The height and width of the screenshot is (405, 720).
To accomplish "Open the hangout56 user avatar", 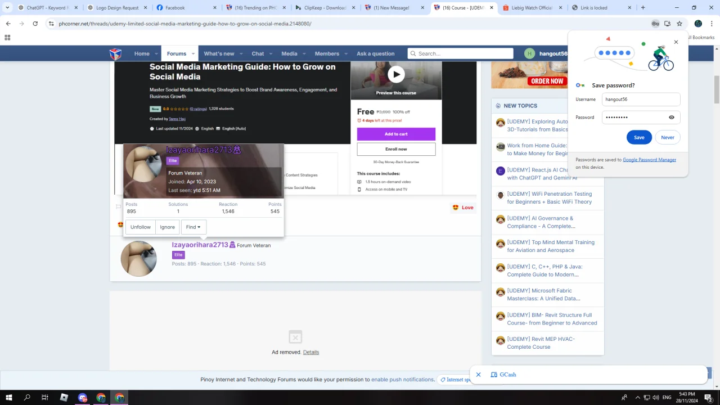I will pos(529,54).
